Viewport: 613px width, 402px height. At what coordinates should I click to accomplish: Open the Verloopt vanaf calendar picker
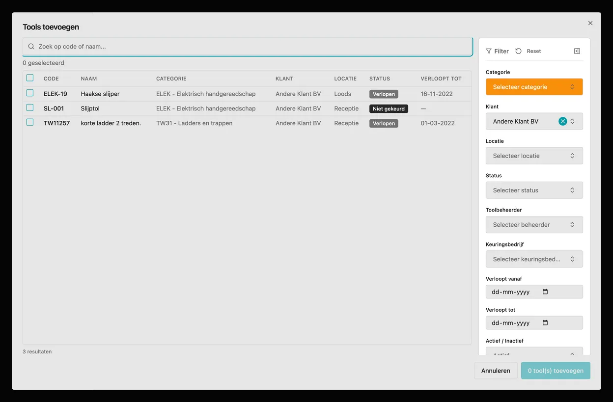545,292
